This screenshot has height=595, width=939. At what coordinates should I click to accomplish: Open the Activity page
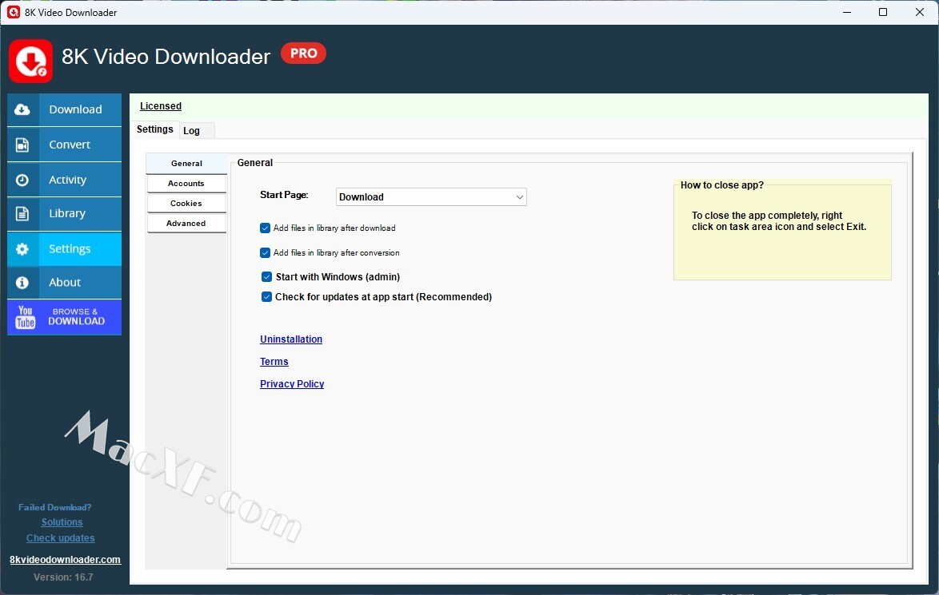[x=65, y=180]
